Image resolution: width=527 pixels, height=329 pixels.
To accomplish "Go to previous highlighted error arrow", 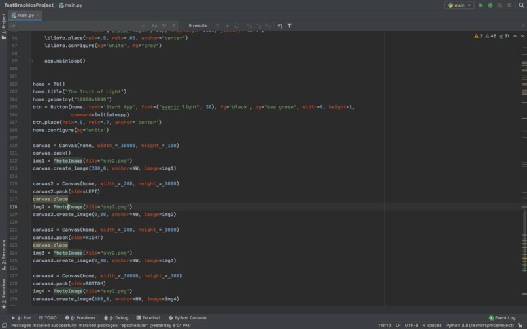I will coord(515,36).
